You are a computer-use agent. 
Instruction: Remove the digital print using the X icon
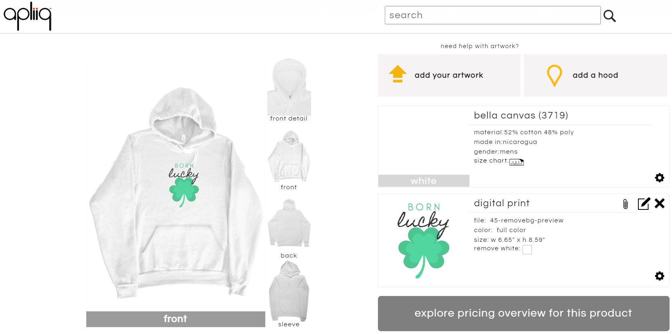click(660, 204)
